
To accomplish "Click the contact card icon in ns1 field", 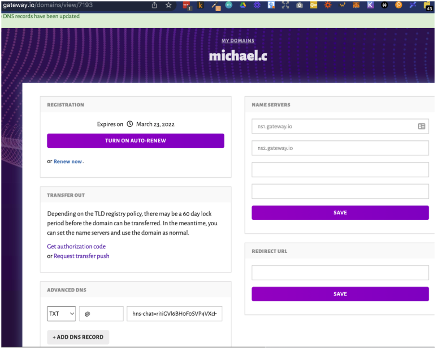I will 422,127.
